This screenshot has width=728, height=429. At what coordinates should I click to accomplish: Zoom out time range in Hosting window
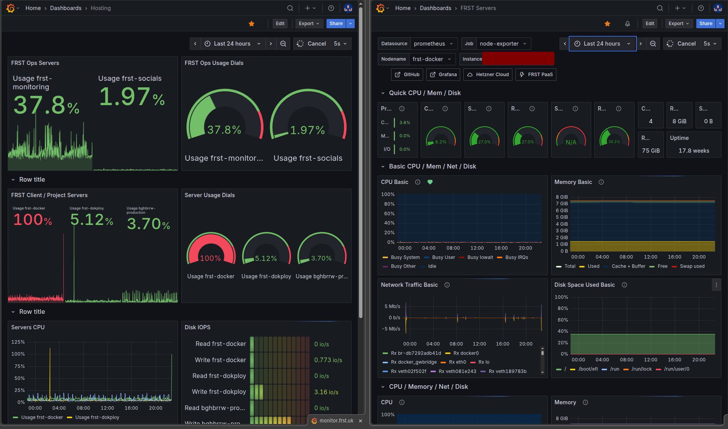pos(283,44)
